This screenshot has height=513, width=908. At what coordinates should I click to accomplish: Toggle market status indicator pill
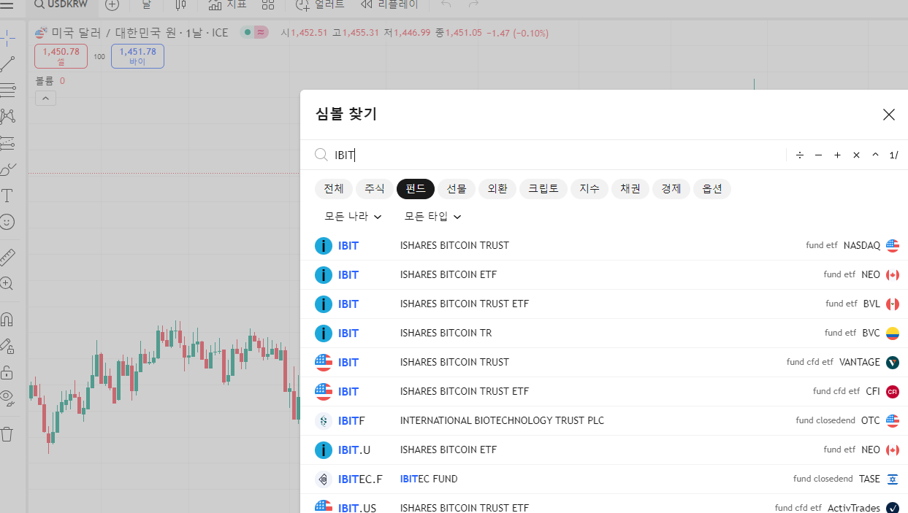[255, 33]
